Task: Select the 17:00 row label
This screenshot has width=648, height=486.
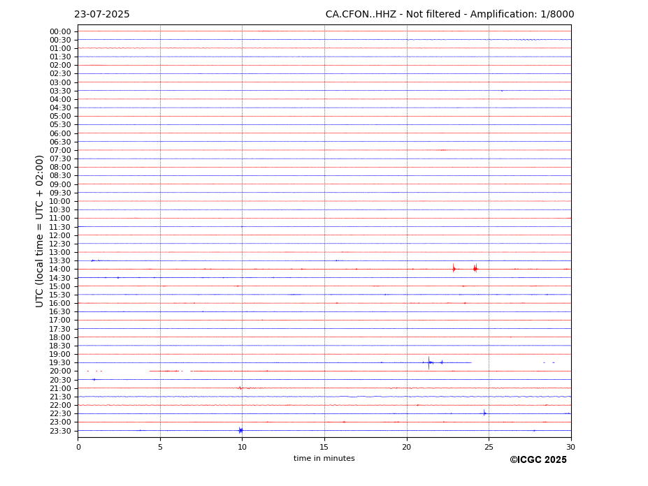Action: 60,321
